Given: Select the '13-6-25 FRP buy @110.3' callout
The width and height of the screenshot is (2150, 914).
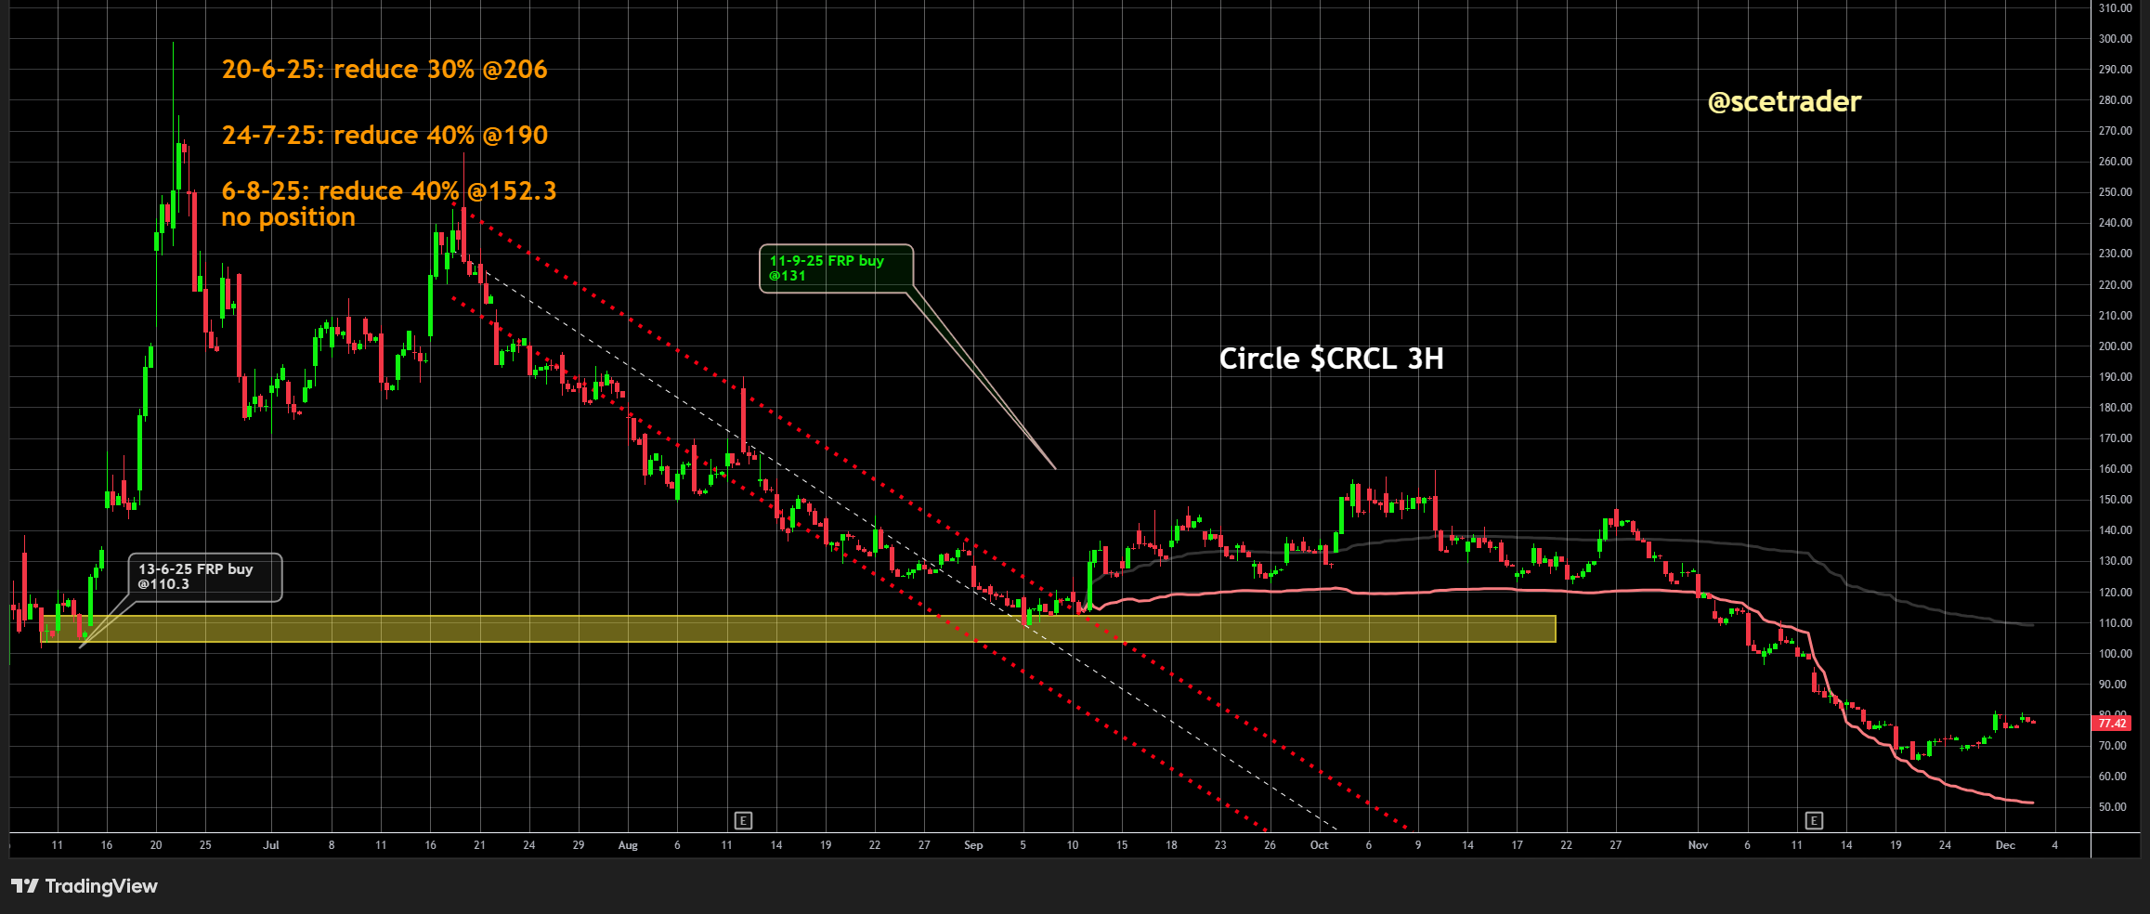Looking at the screenshot, I should click(204, 577).
